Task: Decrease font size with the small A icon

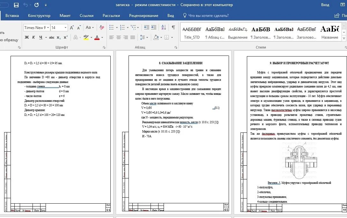Action: point(79,28)
